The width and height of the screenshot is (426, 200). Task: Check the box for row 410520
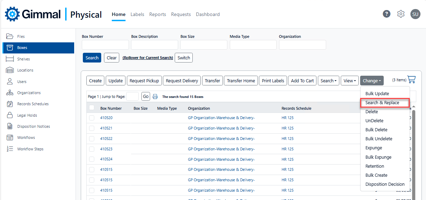tap(92, 118)
